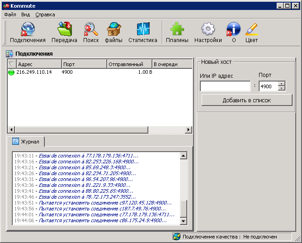
Task: Select log entry at 19:43:51
Action: coord(93,203)
